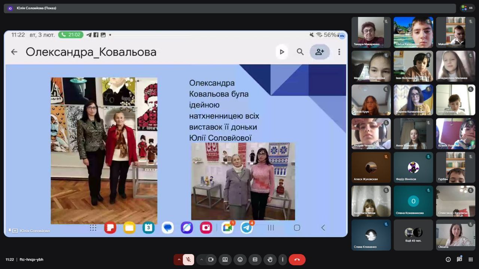Open the activities grid icon
Image resolution: width=479 pixels, height=269 pixels.
(x=471, y=260)
